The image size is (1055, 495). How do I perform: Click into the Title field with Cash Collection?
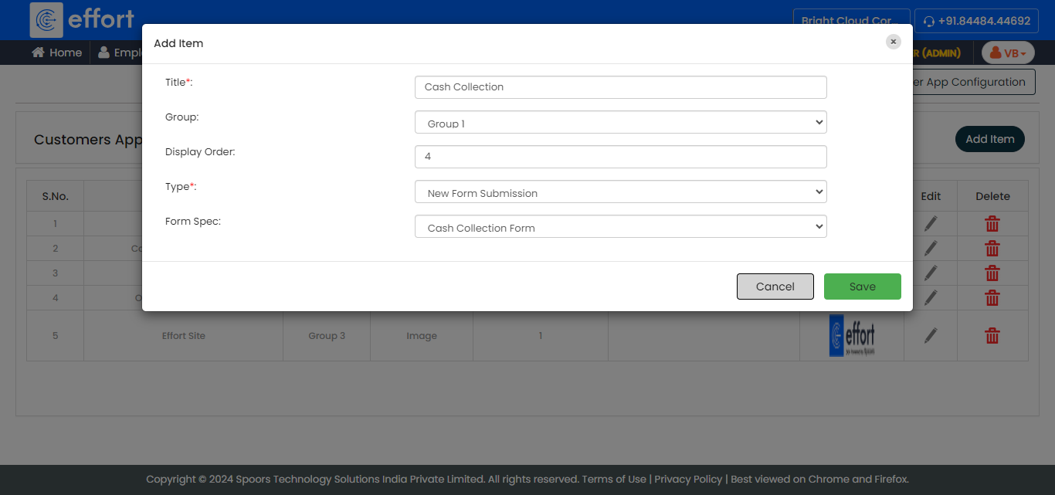620,87
